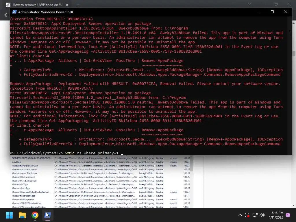Screen dimensions: 296x222
Task: Close the Administrator PowerShell window
Action: 285,12
